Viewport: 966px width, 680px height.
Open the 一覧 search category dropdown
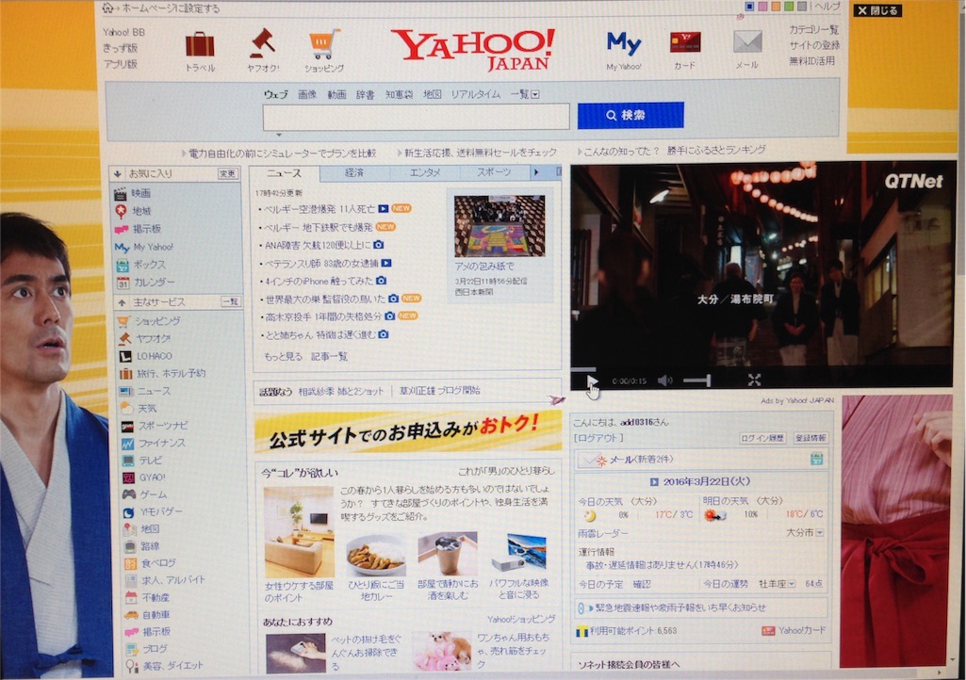(525, 94)
